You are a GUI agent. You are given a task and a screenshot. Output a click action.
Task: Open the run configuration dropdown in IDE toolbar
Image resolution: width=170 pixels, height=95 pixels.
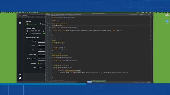point(134,14)
